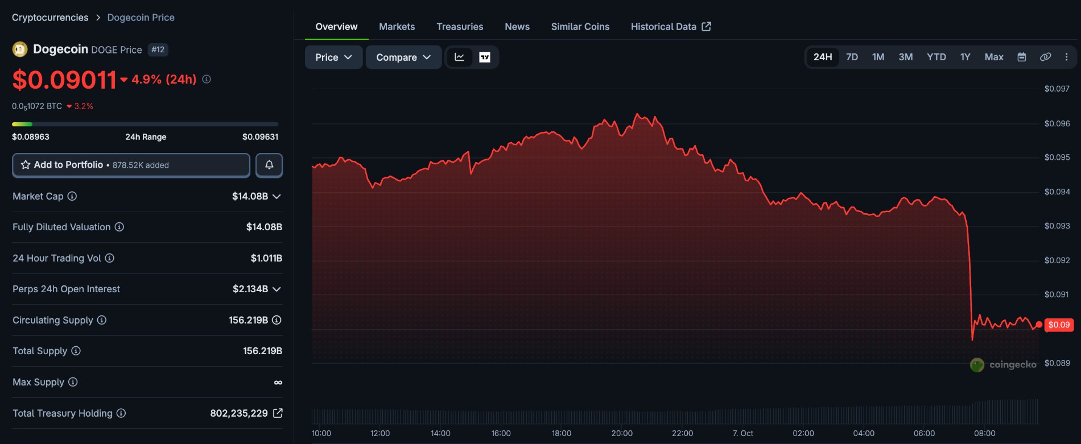Open the Compare dropdown
Image resolution: width=1081 pixels, height=444 pixels.
point(403,57)
